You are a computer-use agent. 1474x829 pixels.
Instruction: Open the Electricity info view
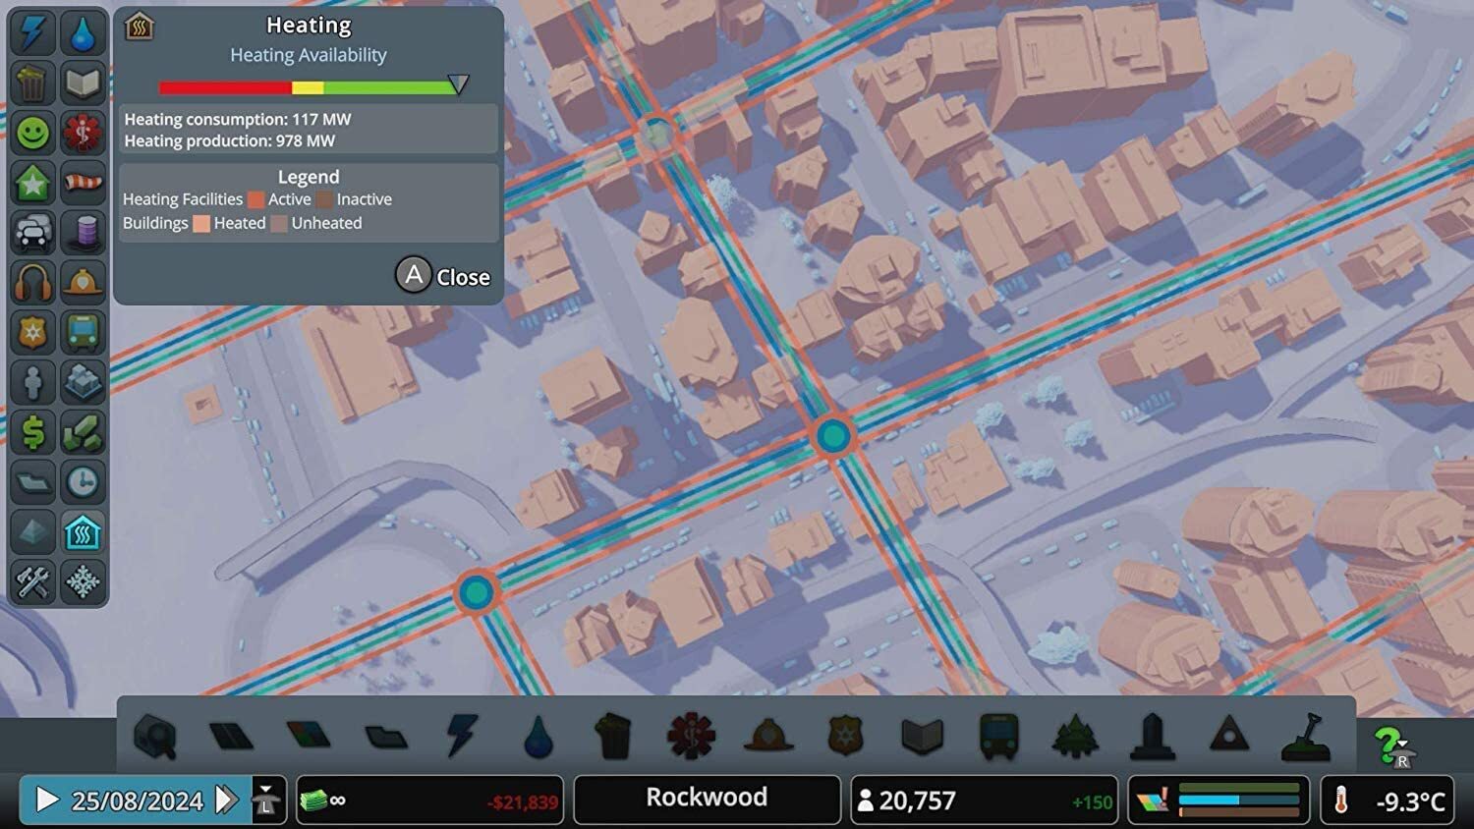coord(32,32)
